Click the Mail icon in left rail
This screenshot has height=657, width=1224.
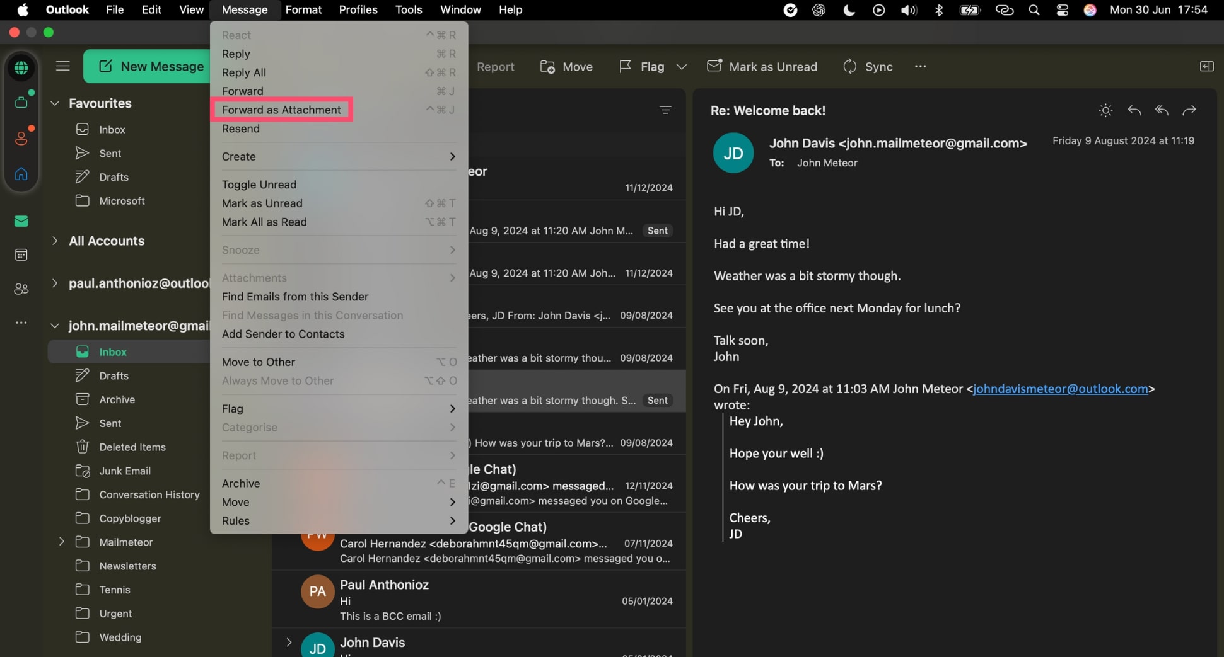point(21,221)
